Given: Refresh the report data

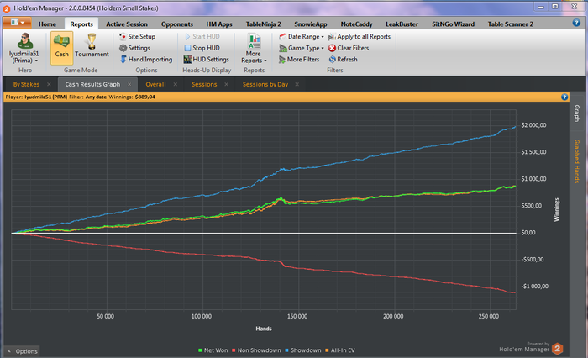Looking at the screenshot, I should (343, 60).
